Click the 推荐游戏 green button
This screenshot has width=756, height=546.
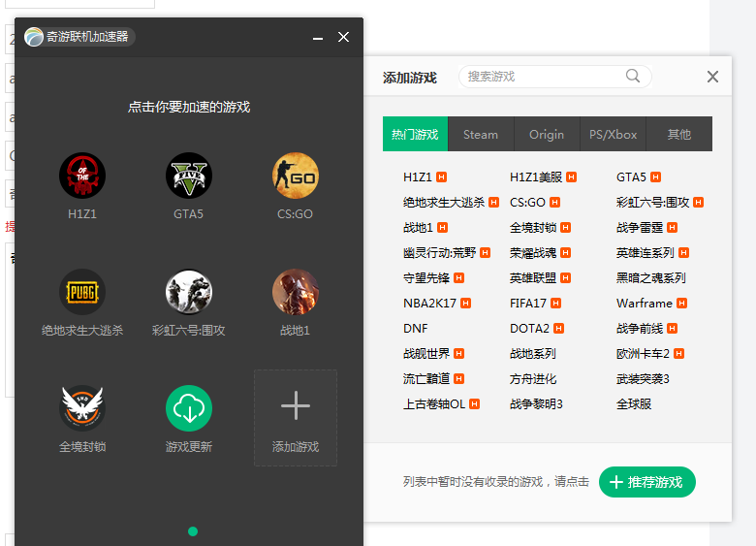pos(647,482)
